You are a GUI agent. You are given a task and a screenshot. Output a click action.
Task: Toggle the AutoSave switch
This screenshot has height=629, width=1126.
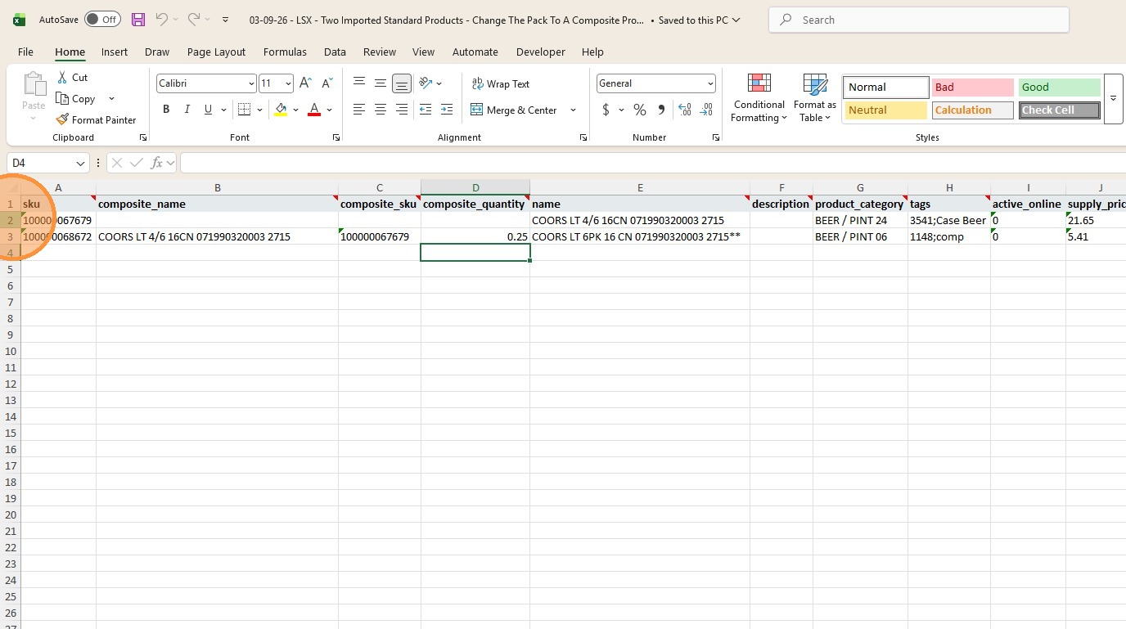[102, 20]
